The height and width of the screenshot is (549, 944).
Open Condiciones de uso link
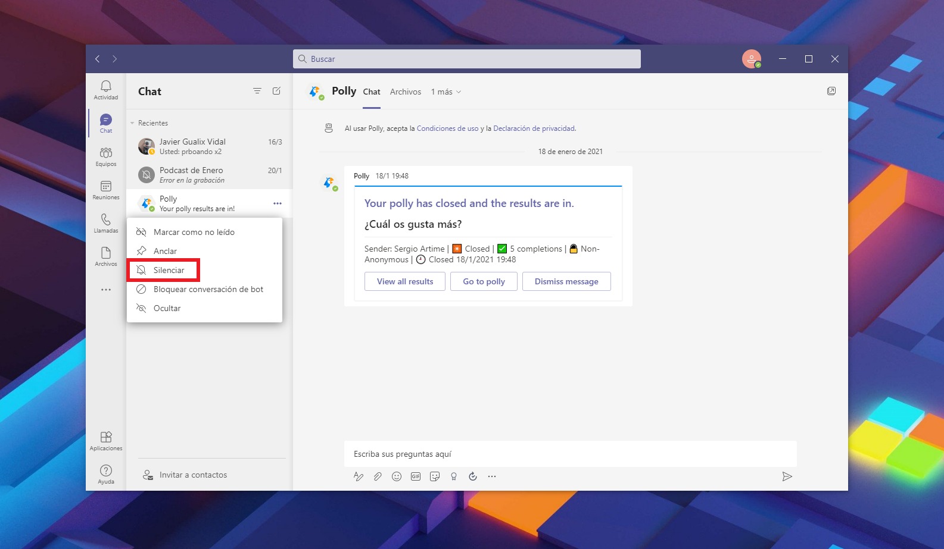(447, 128)
